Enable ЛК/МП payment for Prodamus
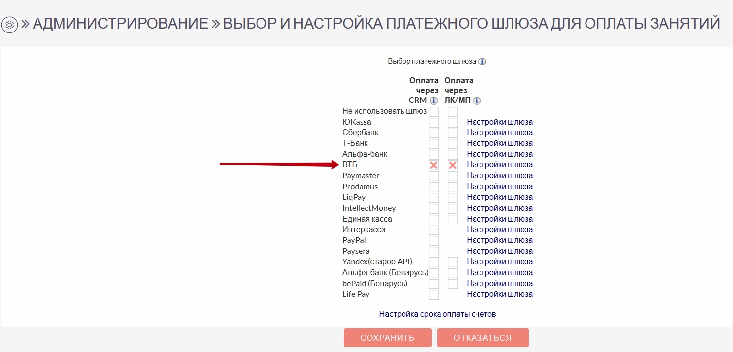Screen dimensions: 733x352 click(453, 187)
